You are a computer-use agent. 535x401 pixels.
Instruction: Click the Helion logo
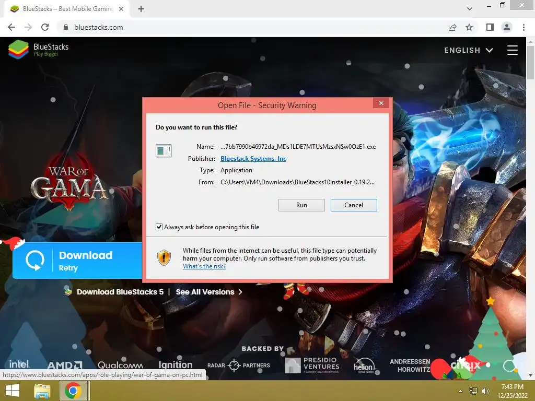click(x=364, y=365)
